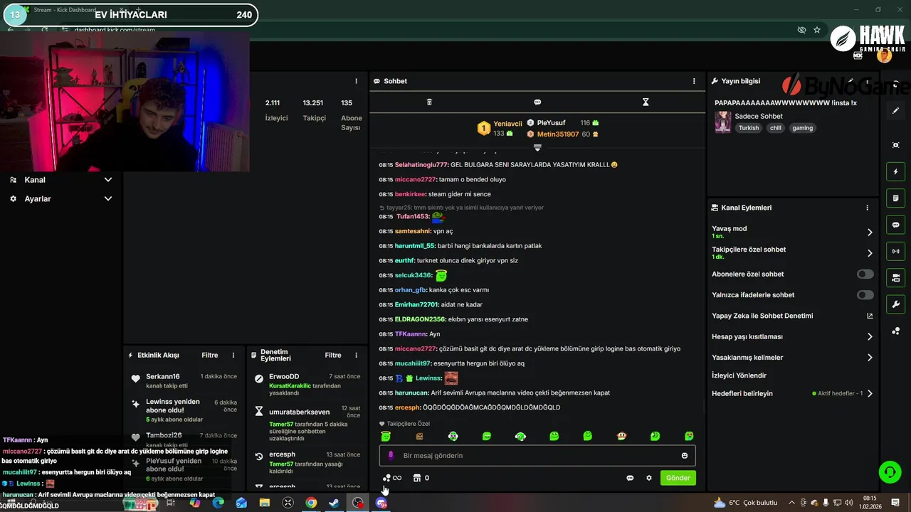Viewport: 911px width, 512px height.
Task: Click username orhan_gfb in chat
Action: (411, 290)
